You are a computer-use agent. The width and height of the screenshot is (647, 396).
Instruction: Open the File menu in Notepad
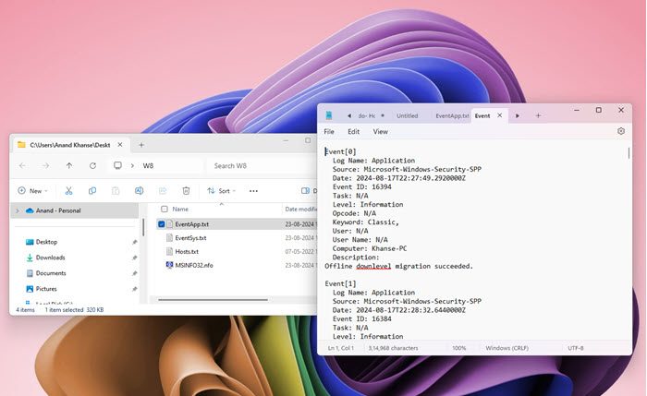tap(329, 132)
